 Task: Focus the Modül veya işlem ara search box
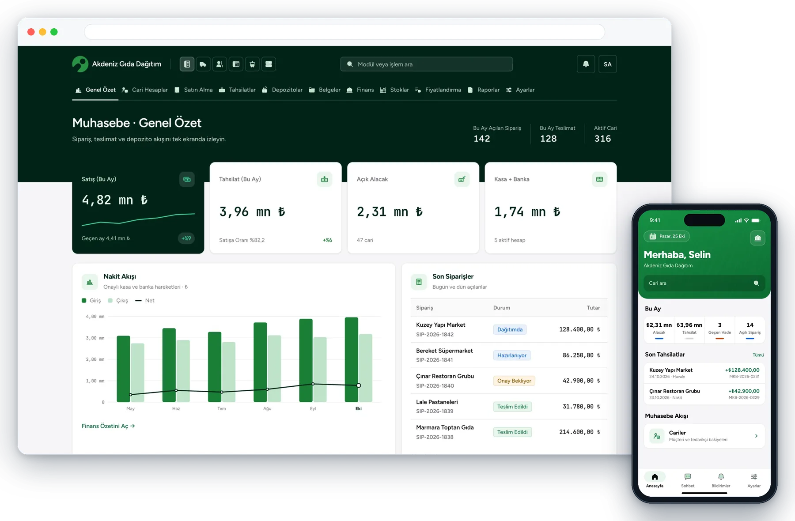427,64
